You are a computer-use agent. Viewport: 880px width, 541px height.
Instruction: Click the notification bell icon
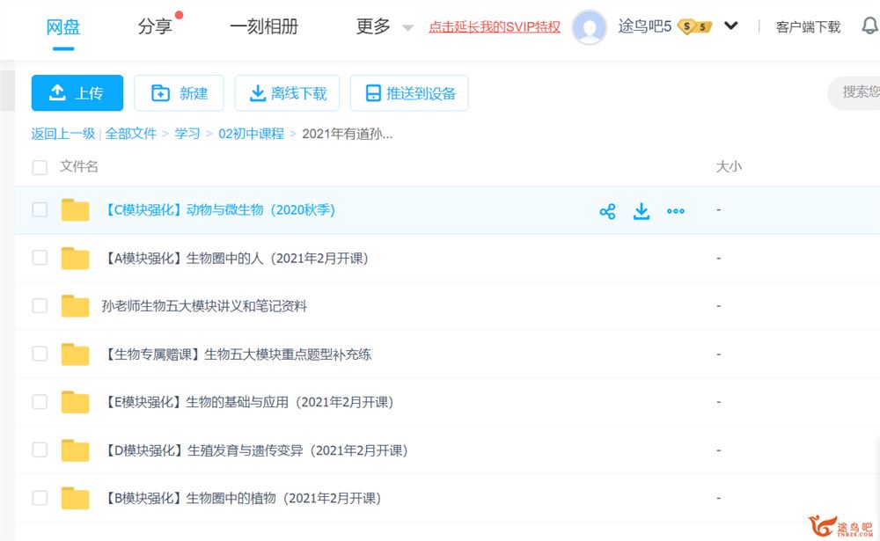pos(870,26)
